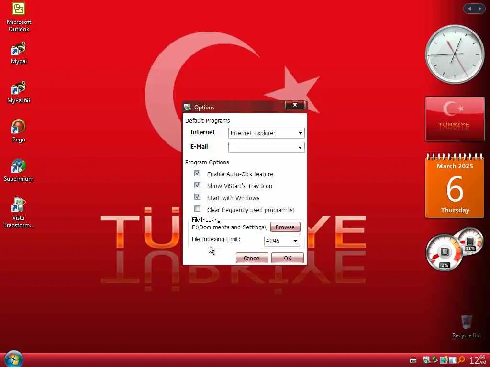The width and height of the screenshot is (490, 367).
Task: Select the Pego desktop shortcut
Action: point(19,131)
